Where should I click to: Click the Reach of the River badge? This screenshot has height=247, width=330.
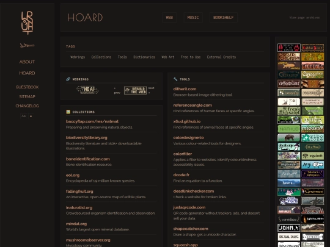pos(289,48)
